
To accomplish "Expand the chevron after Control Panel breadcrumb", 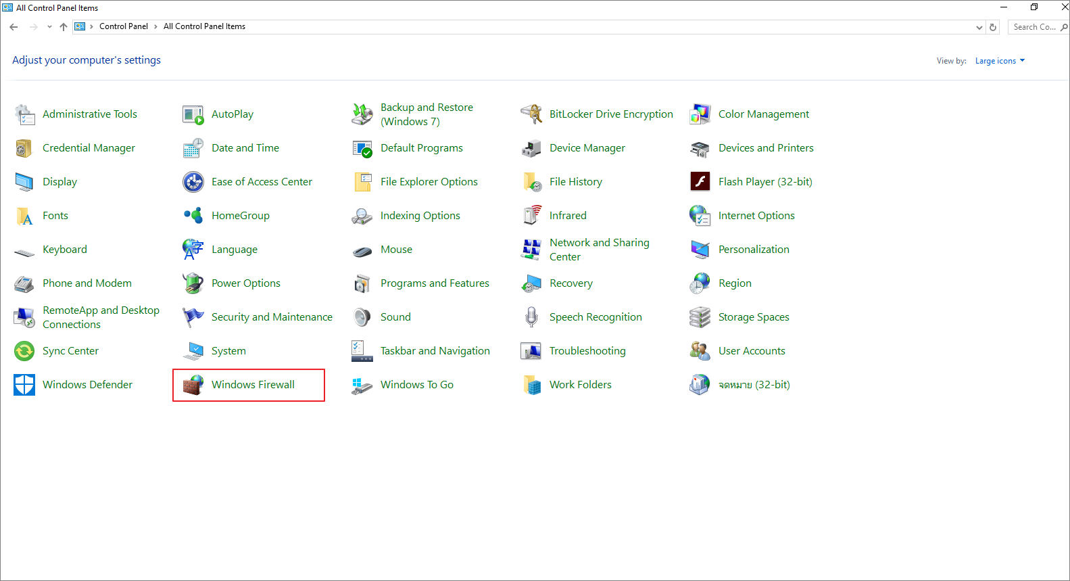I will click(156, 27).
